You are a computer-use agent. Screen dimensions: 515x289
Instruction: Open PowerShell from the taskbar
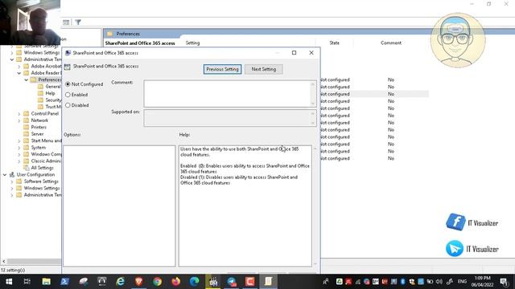point(64,282)
